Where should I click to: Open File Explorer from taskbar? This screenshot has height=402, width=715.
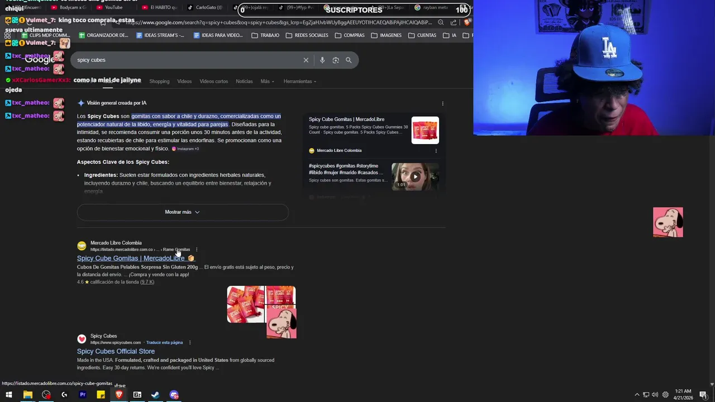pyautogui.click(x=27, y=395)
